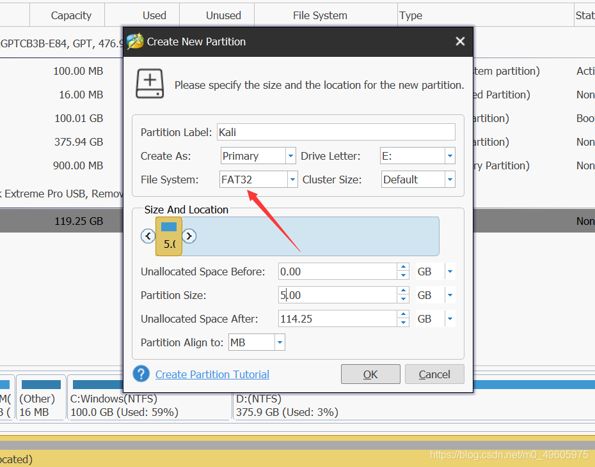Click the add-disk icon in the dialog
This screenshot has height=467, width=595.
click(x=150, y=84)
